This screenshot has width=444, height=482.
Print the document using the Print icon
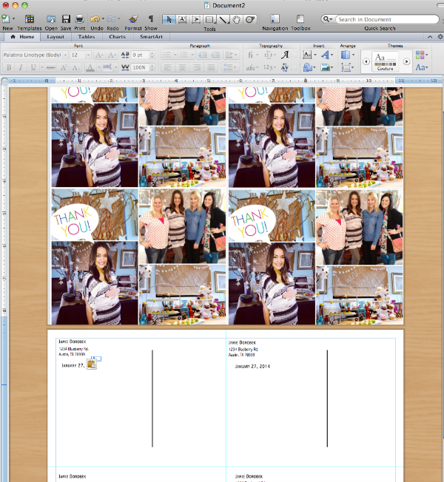click(79, 18)
